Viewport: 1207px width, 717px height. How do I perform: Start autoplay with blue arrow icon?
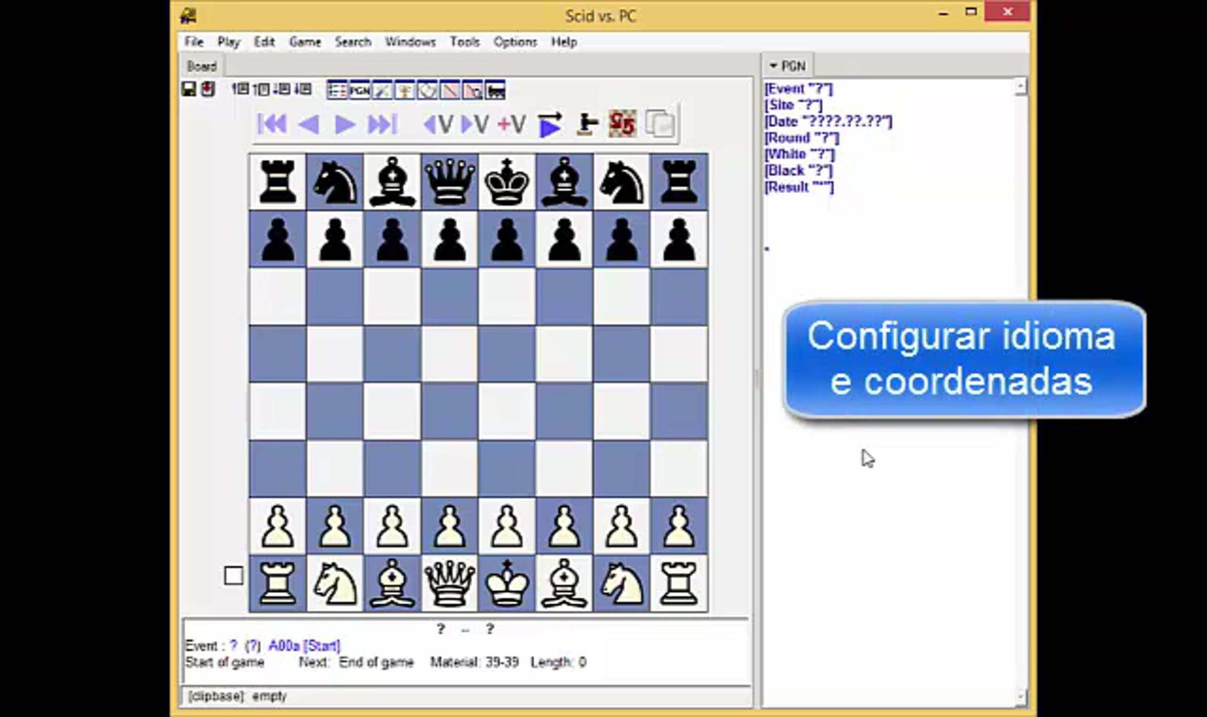point(550,124)
